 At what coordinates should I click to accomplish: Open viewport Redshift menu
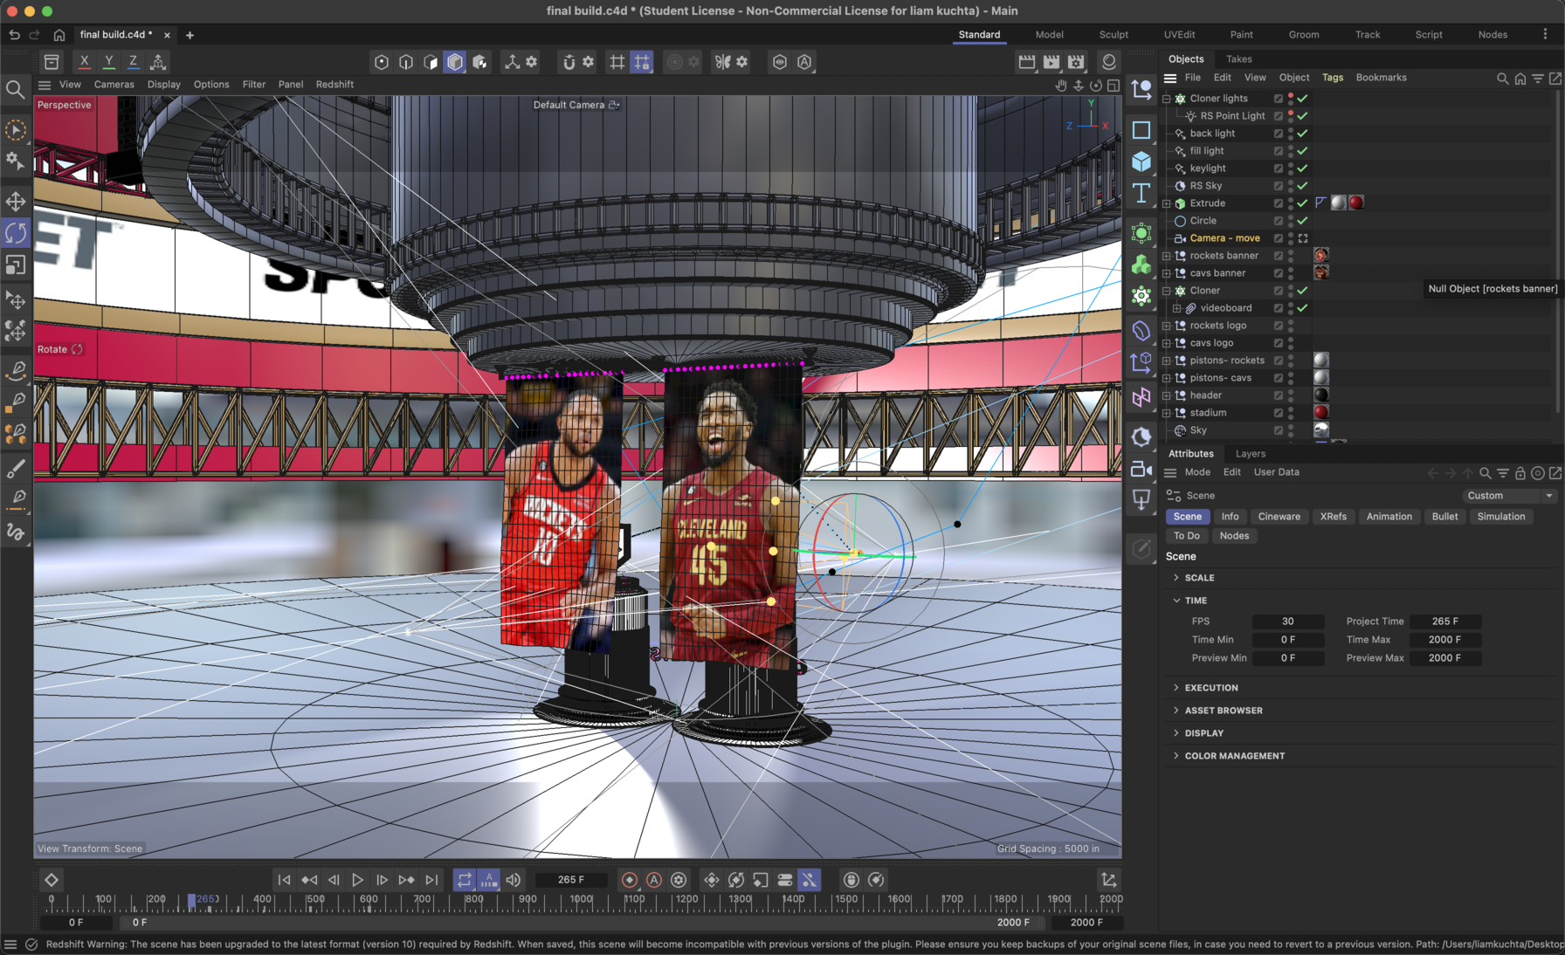pyautogui.click(x=334, y=85)
